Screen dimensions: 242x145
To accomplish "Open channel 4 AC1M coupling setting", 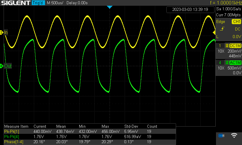I will click(235, 63).
